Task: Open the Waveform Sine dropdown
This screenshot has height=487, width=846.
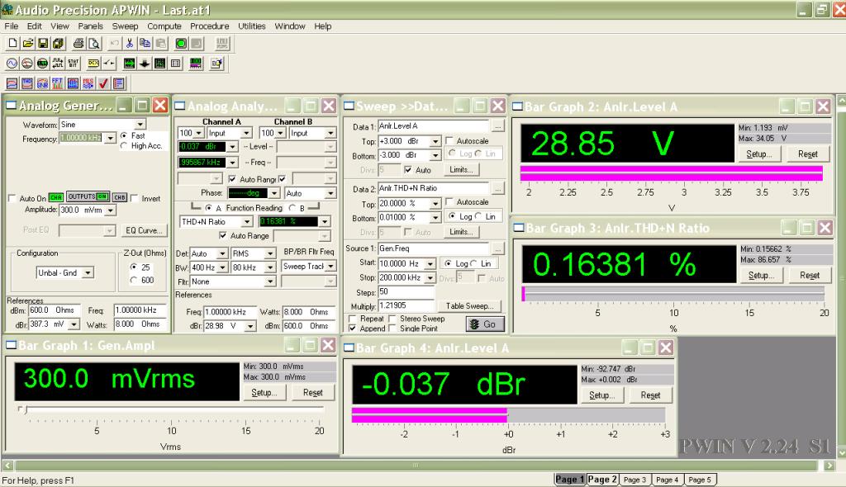Action: tap(140, 124)
